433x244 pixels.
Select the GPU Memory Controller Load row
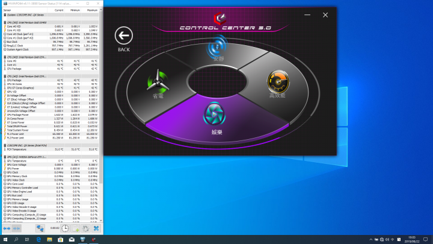pos(51,188)
